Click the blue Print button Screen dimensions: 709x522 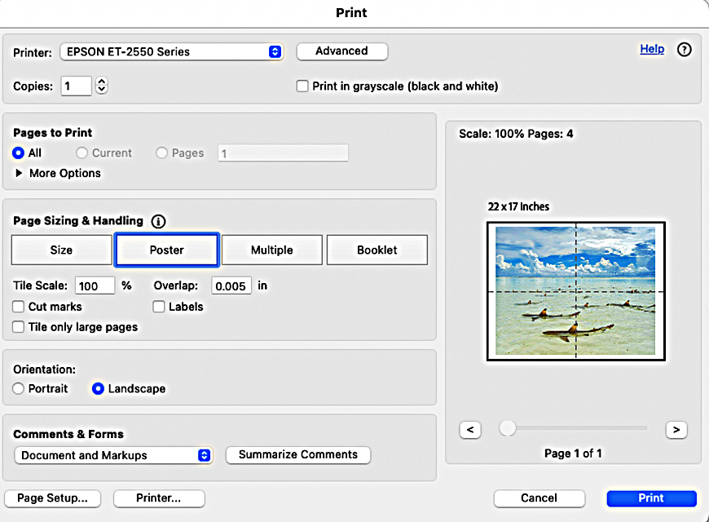(x=650, y=498)
